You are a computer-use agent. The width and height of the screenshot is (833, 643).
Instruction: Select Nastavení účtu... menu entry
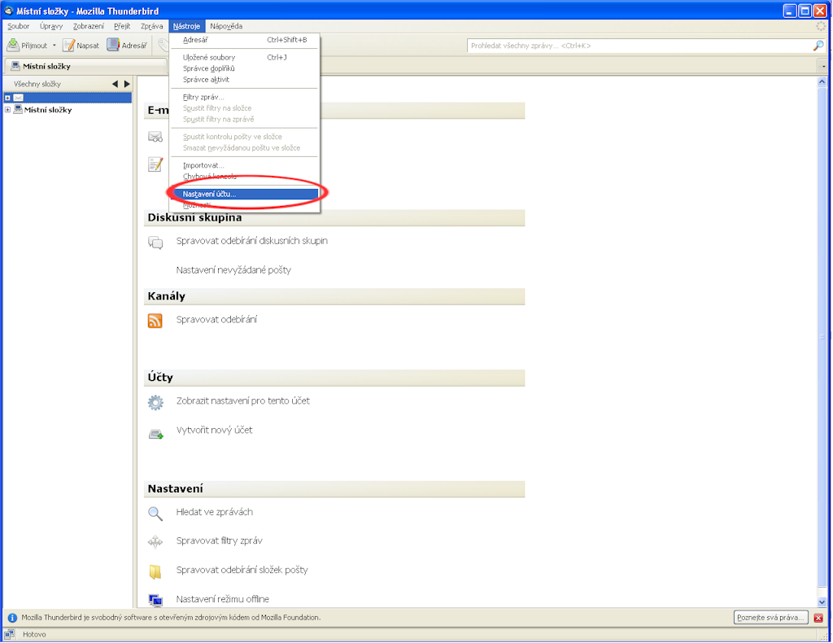coord(244,194)
